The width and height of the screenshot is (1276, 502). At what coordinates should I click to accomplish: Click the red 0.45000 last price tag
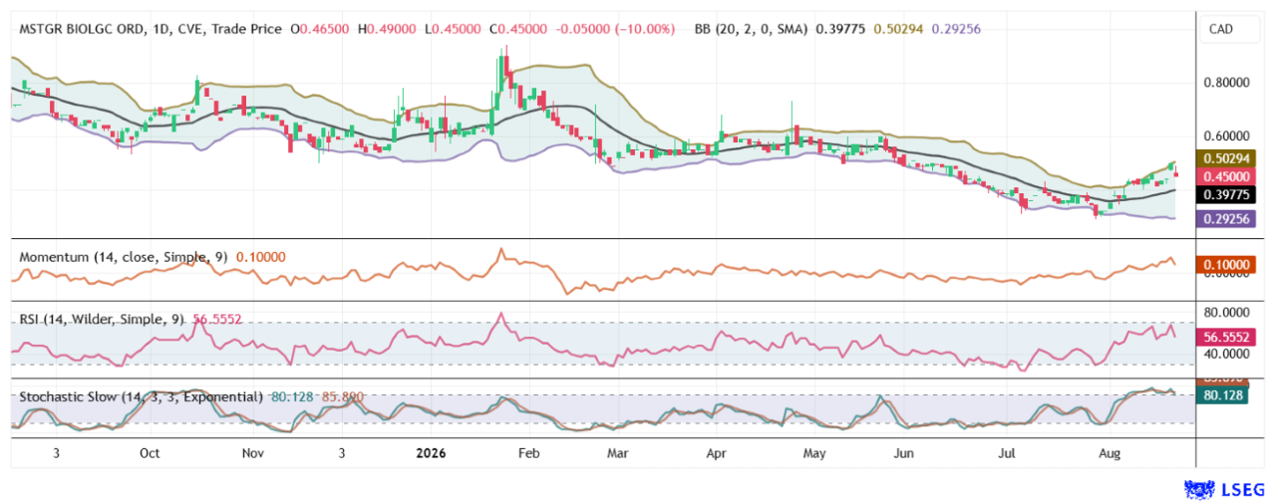[x=1227, y=175]
